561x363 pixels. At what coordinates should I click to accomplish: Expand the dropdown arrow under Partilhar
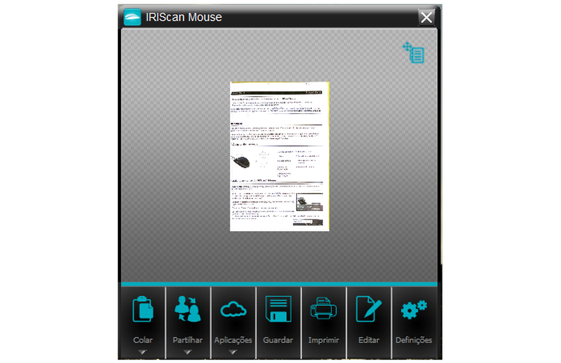click(188, 352)
